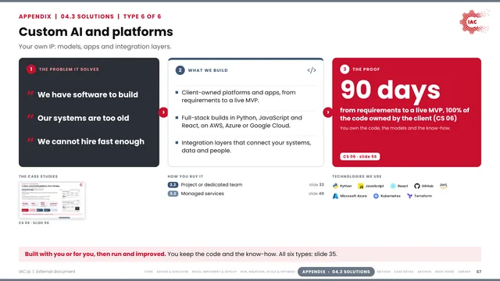Go to the METHOD footer section

(x=384, y=272)
